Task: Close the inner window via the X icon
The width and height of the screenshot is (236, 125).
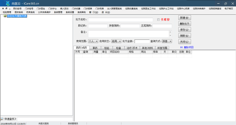Action: [3, 9]
